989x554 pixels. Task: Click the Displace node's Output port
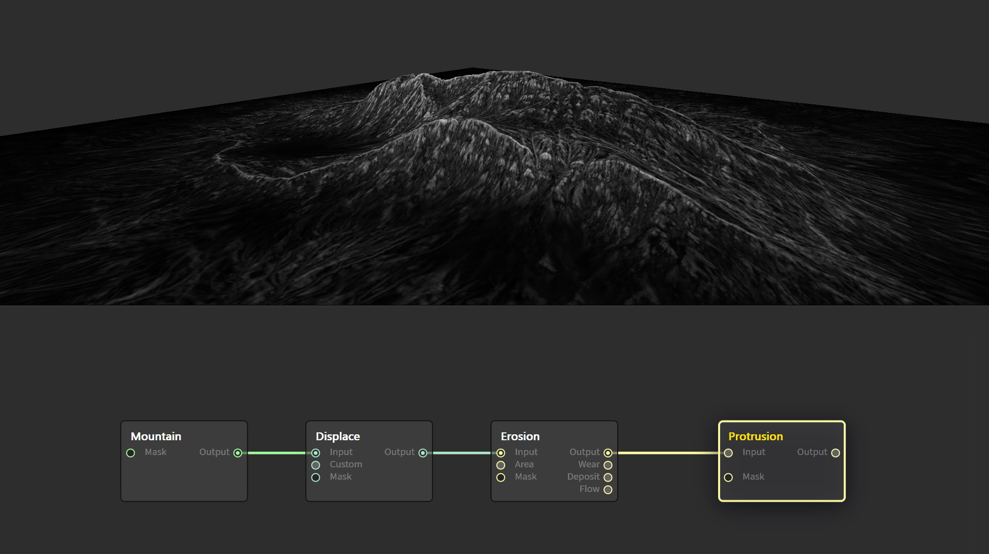(x=423, y=453)
